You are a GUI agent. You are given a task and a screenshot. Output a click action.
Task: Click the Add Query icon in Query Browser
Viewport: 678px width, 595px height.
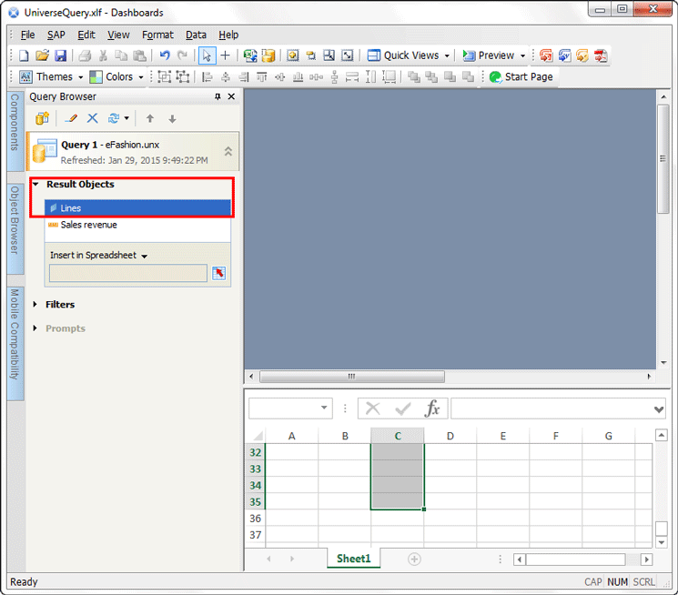click(41, 118)
